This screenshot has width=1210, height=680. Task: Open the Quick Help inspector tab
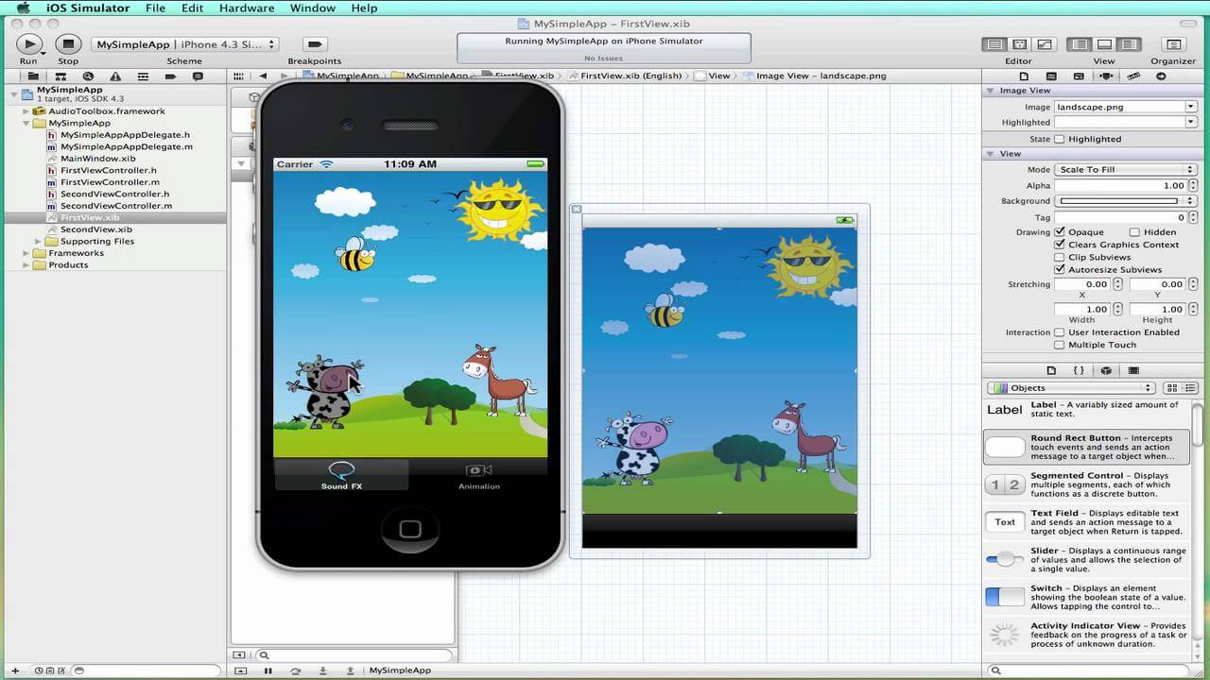point(1051,76)
